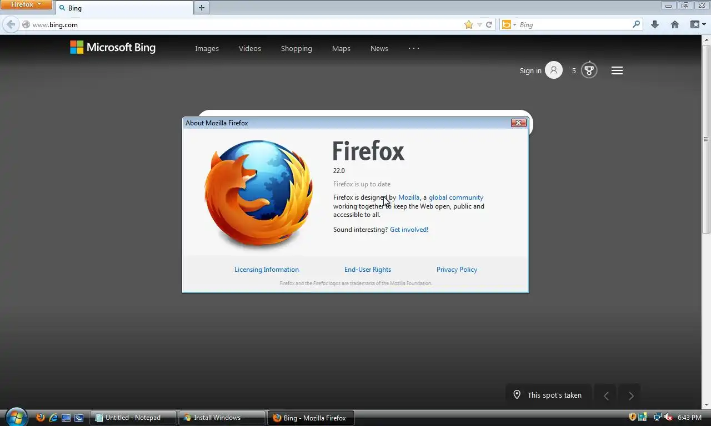Click the Firefox version number 22.0
Screen dimensions: 711x426
click(x=339, y=171)
